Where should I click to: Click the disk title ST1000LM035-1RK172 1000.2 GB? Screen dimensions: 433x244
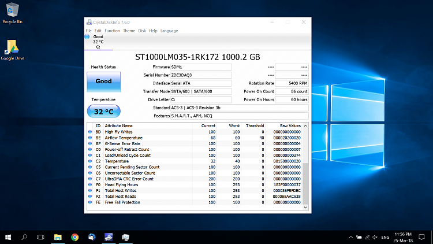197,57
